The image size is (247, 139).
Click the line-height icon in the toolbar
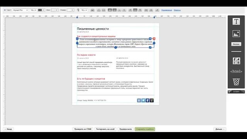pos(78,10)
